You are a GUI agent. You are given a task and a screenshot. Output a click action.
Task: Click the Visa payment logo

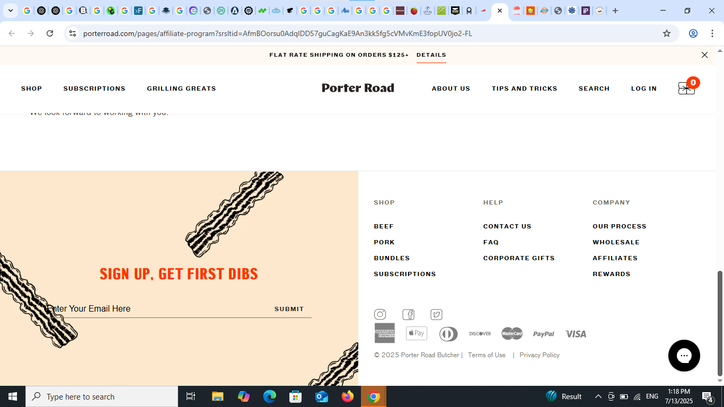click(576, 334)
